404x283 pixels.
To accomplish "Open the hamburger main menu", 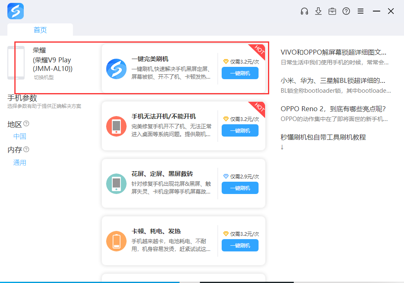I will (361, 11).
